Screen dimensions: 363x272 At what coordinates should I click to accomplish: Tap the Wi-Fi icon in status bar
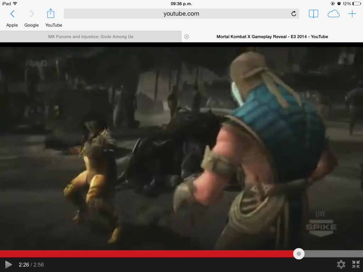click(x=15, y=4)
